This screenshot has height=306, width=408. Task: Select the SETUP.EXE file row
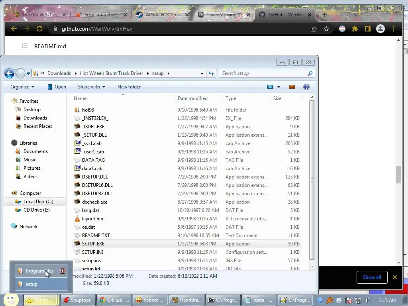(187, 244)
